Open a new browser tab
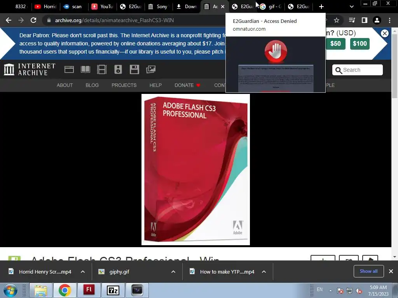This screenshot has height=298, width=398. (321, 7)
